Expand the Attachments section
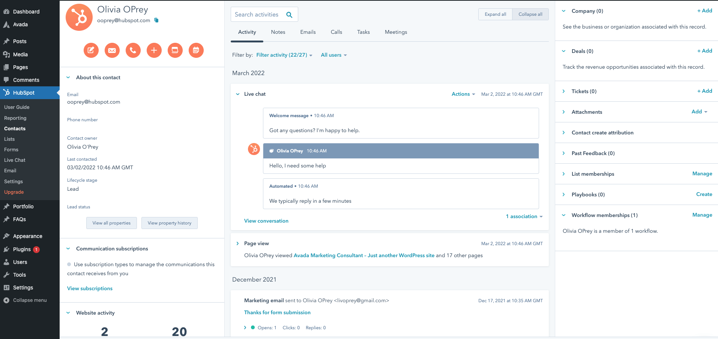718x339 pixels. pos(564,112)
